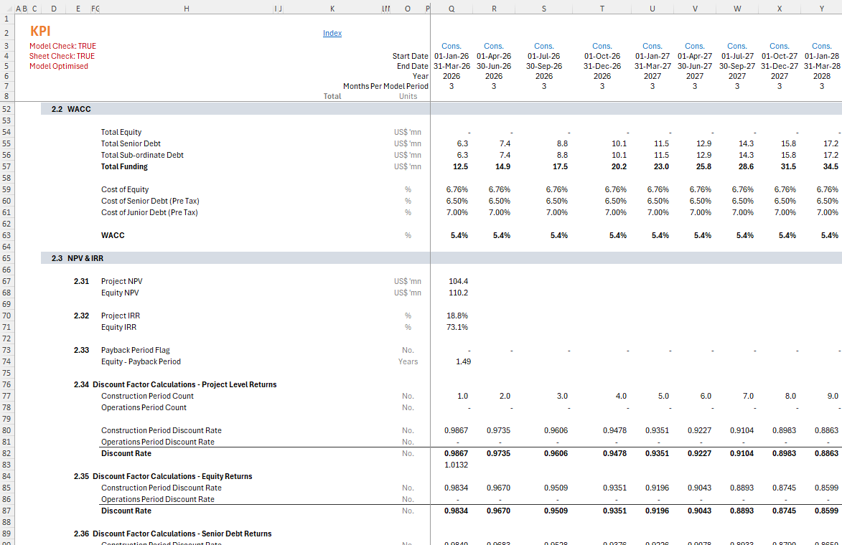The width and height of the screenshot is (842, 545).
Task: Click the 'Total Sub-ordinate Debt' label
Action: (142, 155)
